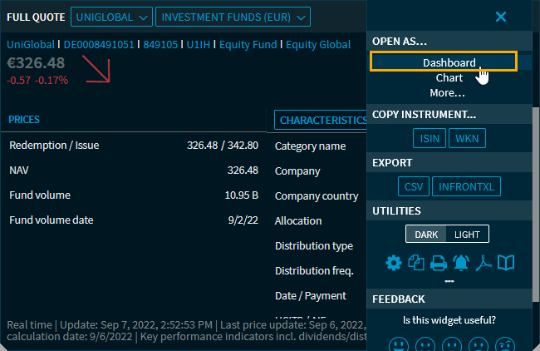Select the DARK theme option
540x351 pixels.
[x=426, y=235]
